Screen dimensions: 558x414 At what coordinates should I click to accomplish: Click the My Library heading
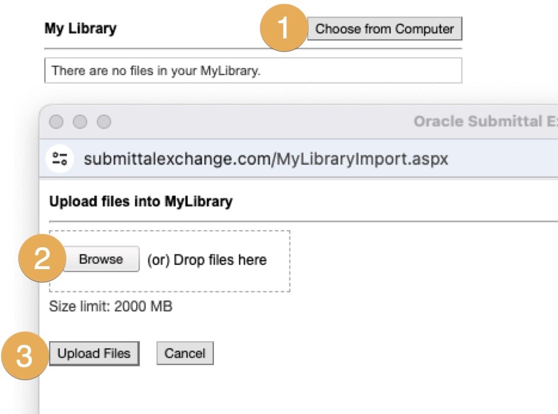coord(81,28)
